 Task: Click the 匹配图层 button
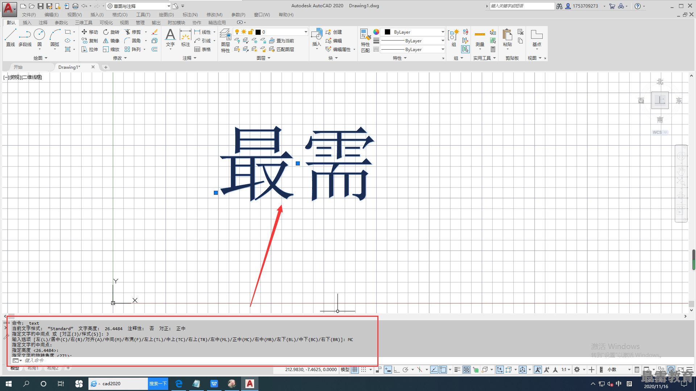[282, 49]
